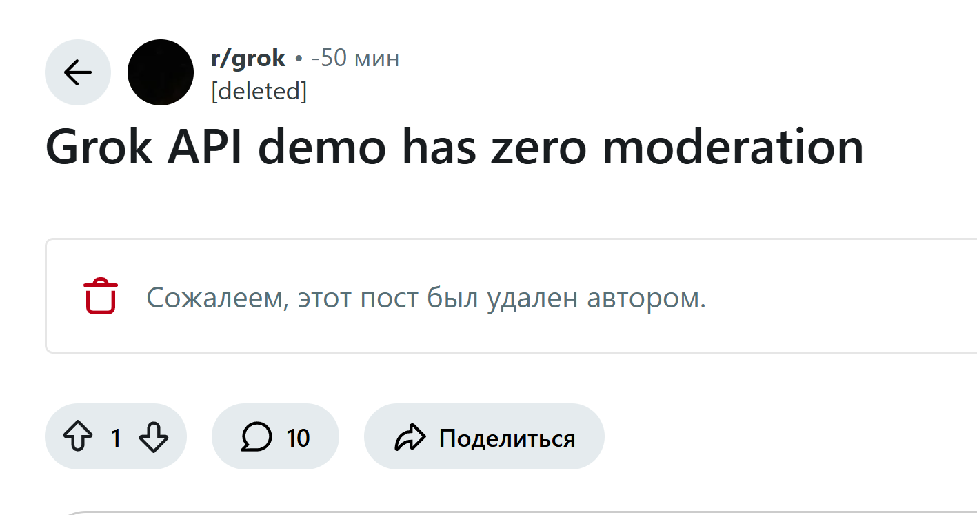
Task: Upvote the post with the up arrow
Action: (78, 437)
